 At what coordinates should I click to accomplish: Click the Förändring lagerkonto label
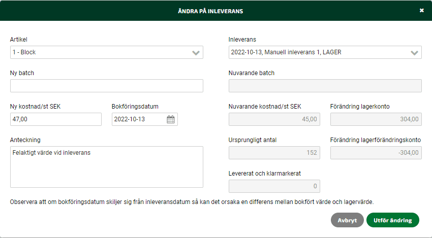tap(360, 107)
